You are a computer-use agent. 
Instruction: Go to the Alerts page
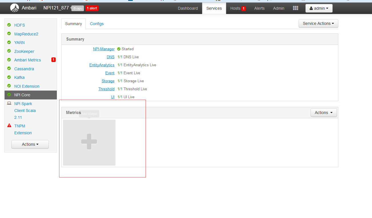point(259,8)
